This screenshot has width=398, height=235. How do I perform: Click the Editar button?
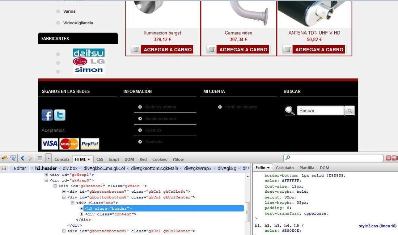coord(20,168)
